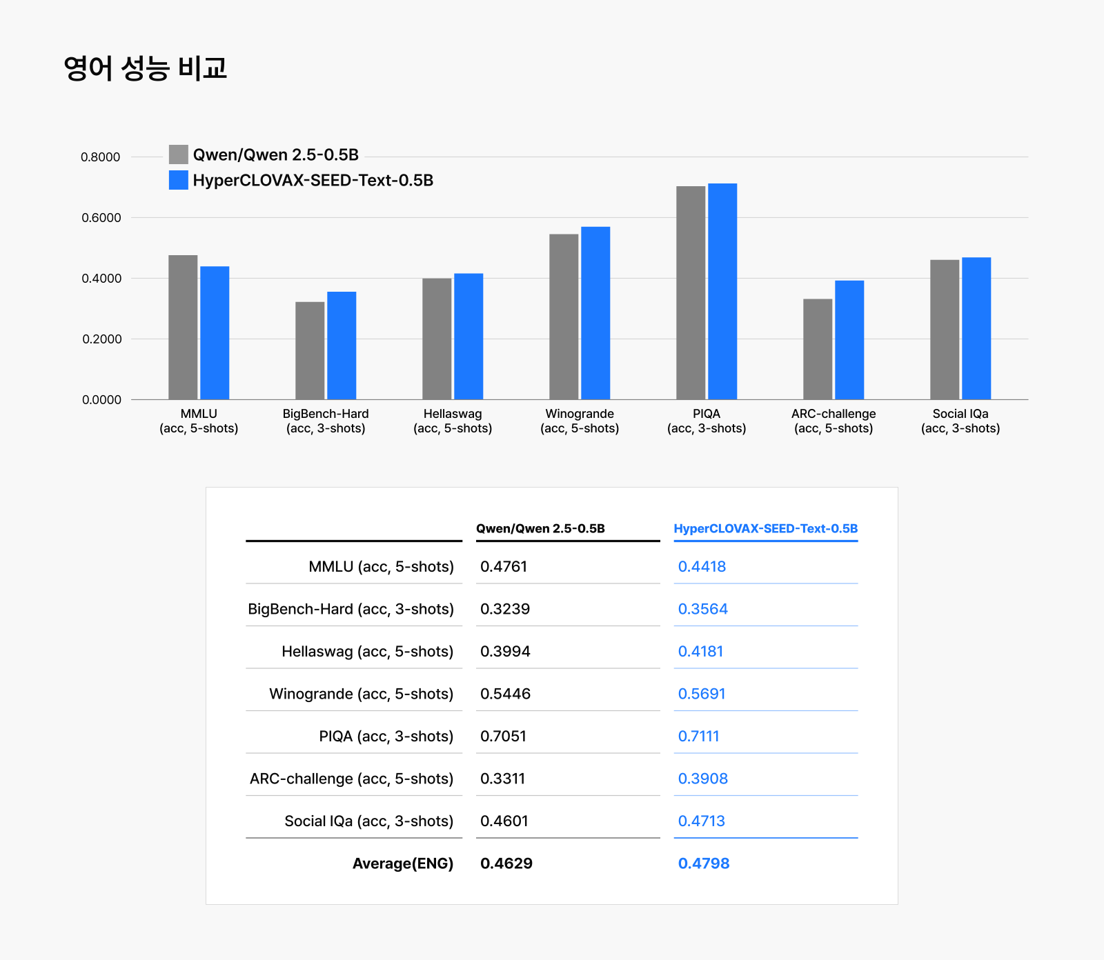Screen dimensions: 1104x960
Task: Click the blue PIQA bar
Action: pyautogui.click(x=722, y=292)
